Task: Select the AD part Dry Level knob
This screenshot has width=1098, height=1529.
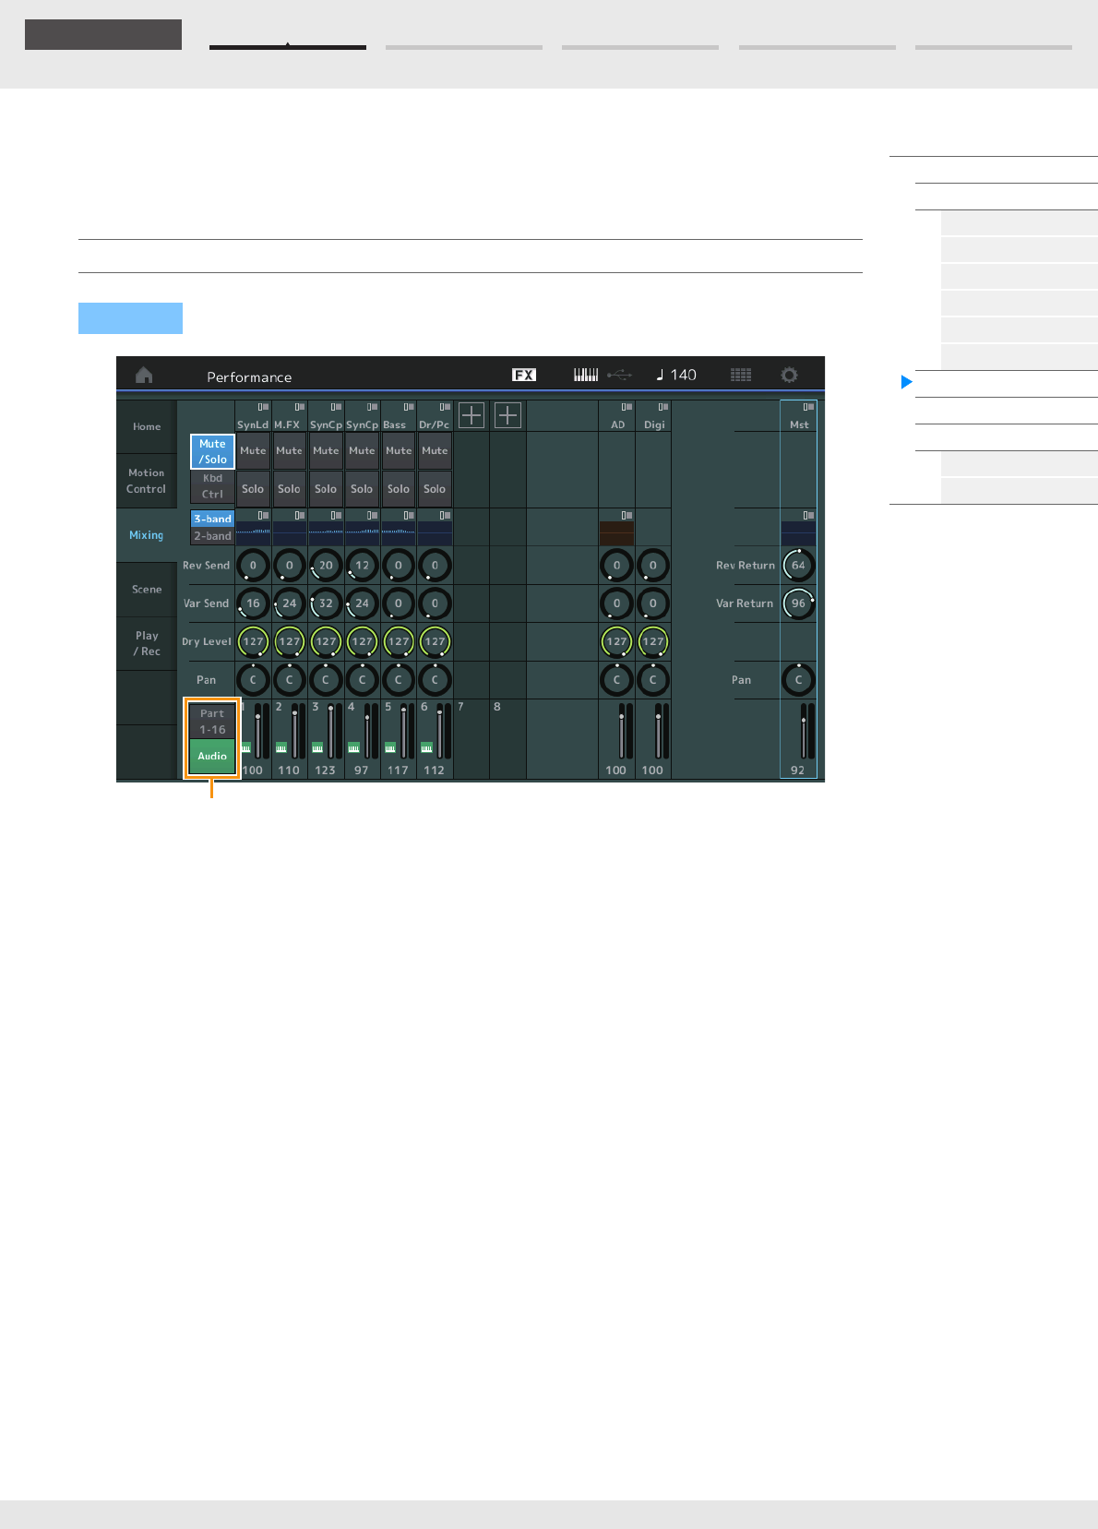Action: pos(616,641)
